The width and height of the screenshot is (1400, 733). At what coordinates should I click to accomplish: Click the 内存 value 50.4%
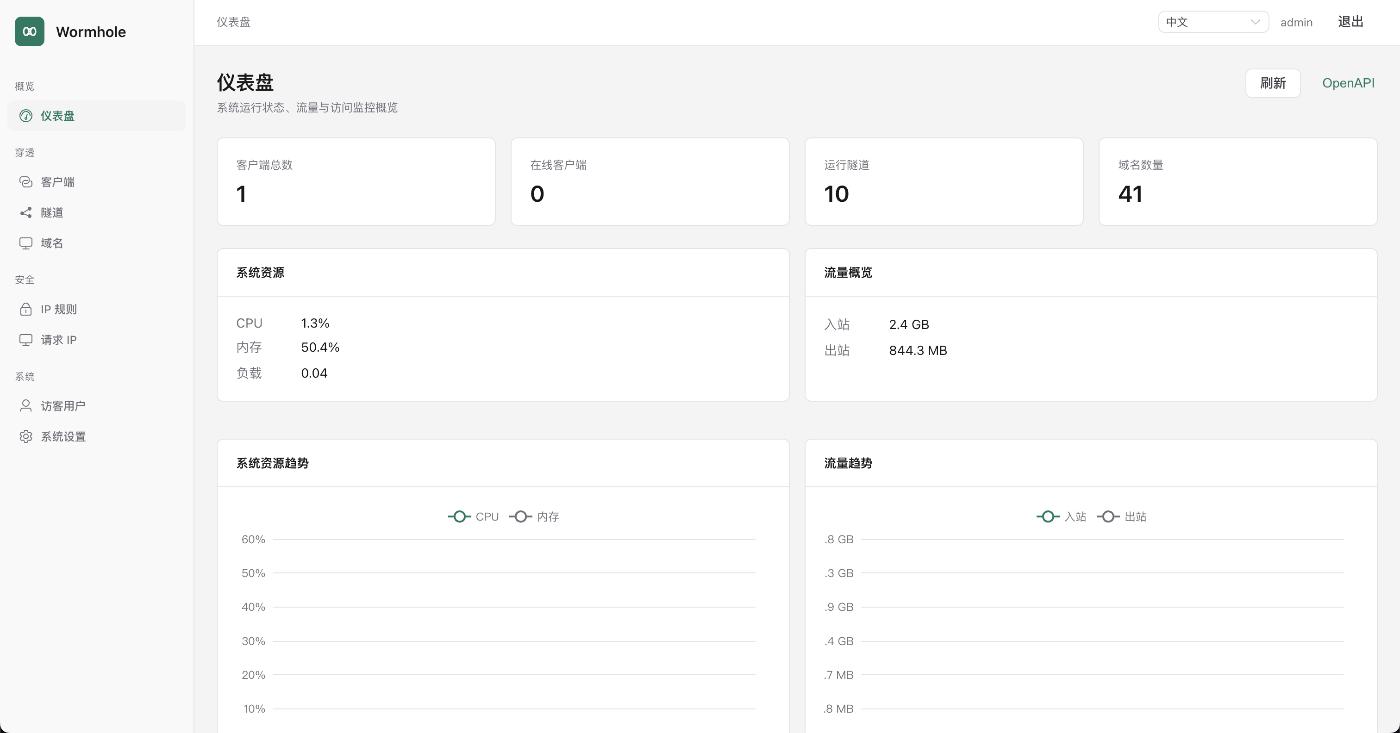320,347
